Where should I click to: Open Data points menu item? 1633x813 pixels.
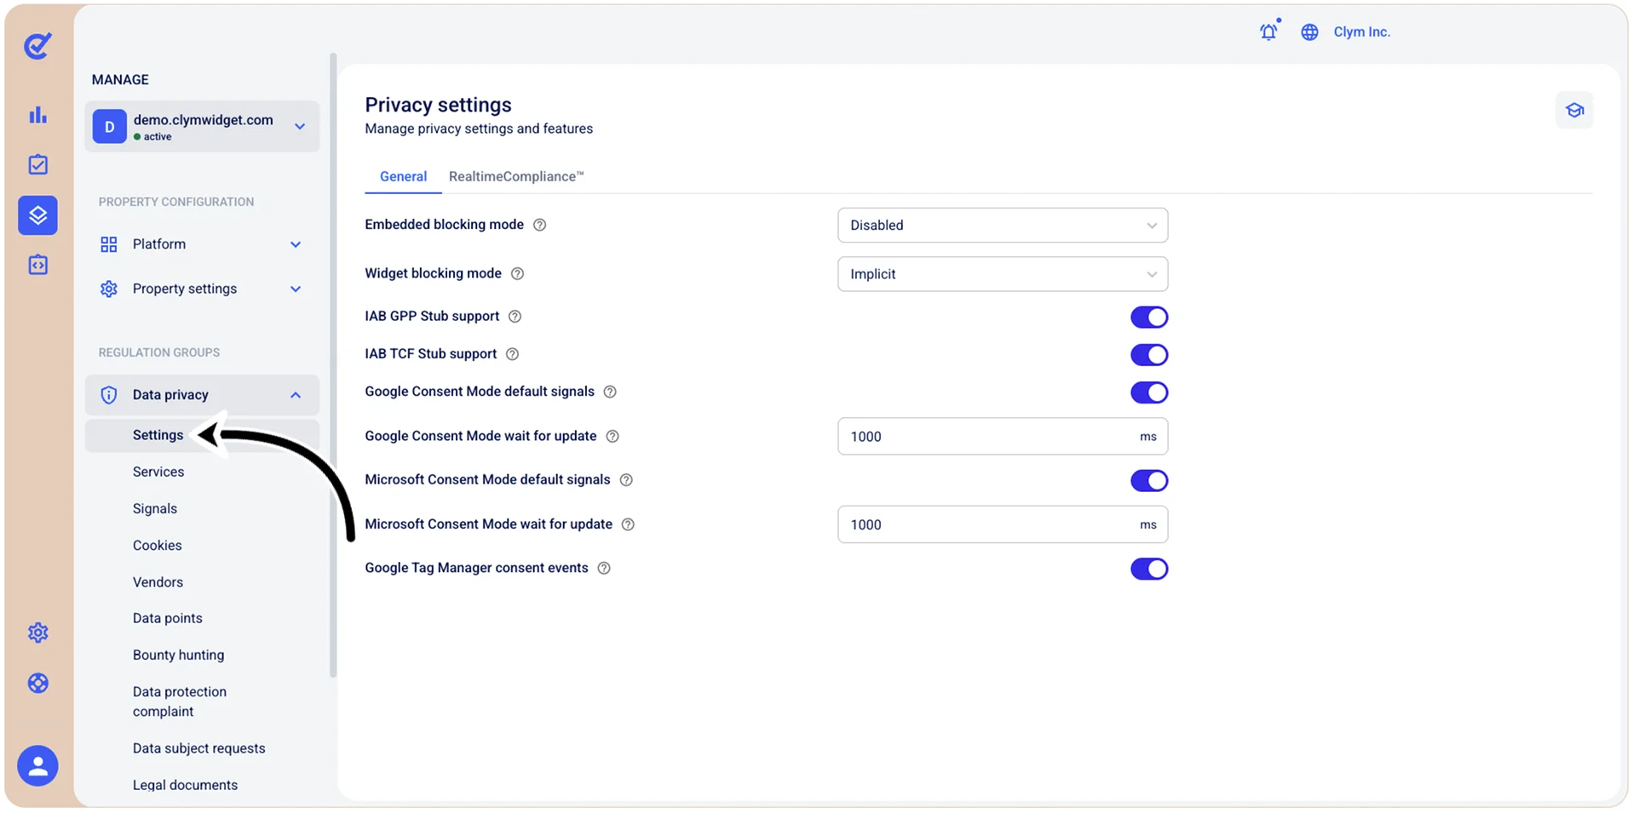point(168,618)
